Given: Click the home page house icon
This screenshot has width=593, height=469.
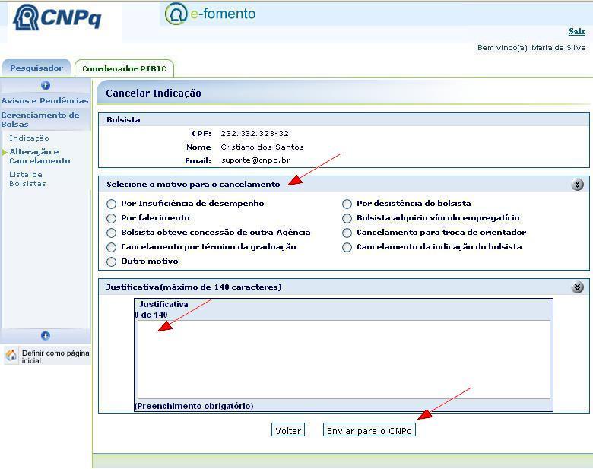Looking at the screenshot, I should coord(11,356).
